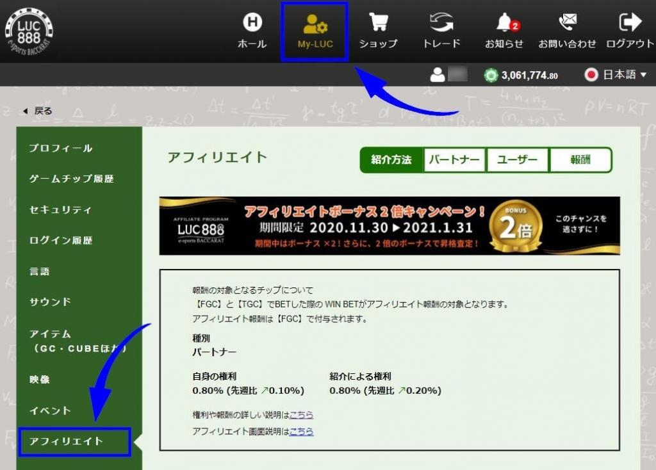This screenshot has height=470, width=656.
Task: Switch to the 報酬 tab
Action: pos(580,159)
